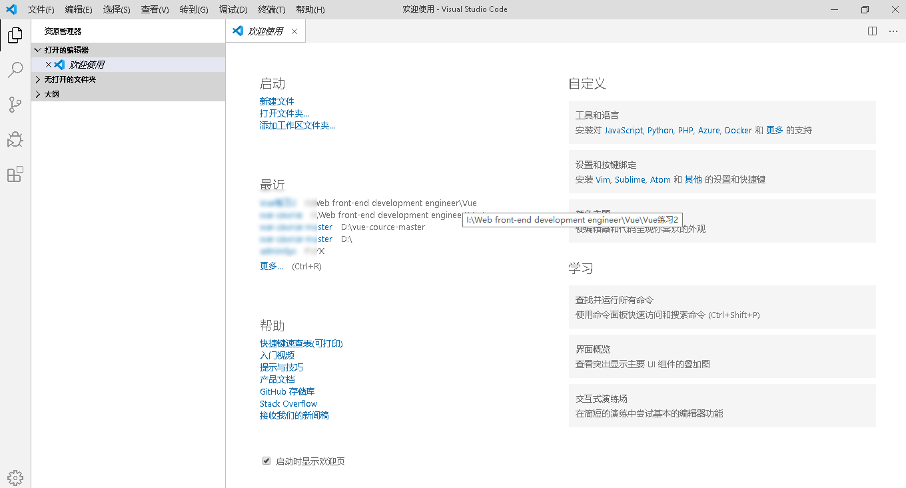The width and height of the screenshot is (906, 488).
Task: Click 其他 keybindings link
Action: click(693, 180)
